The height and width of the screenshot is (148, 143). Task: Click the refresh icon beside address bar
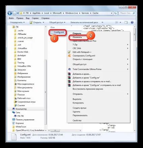pyautogui.click(x=115, y=13)
